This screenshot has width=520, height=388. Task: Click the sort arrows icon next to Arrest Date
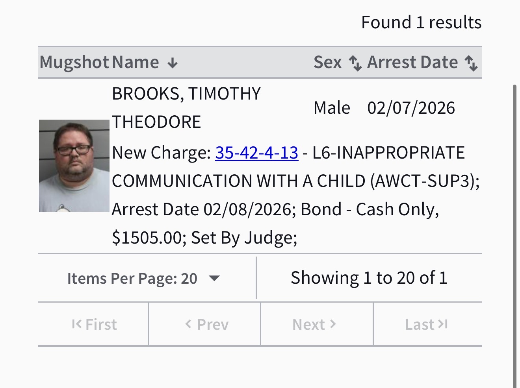tap(471, 63)
